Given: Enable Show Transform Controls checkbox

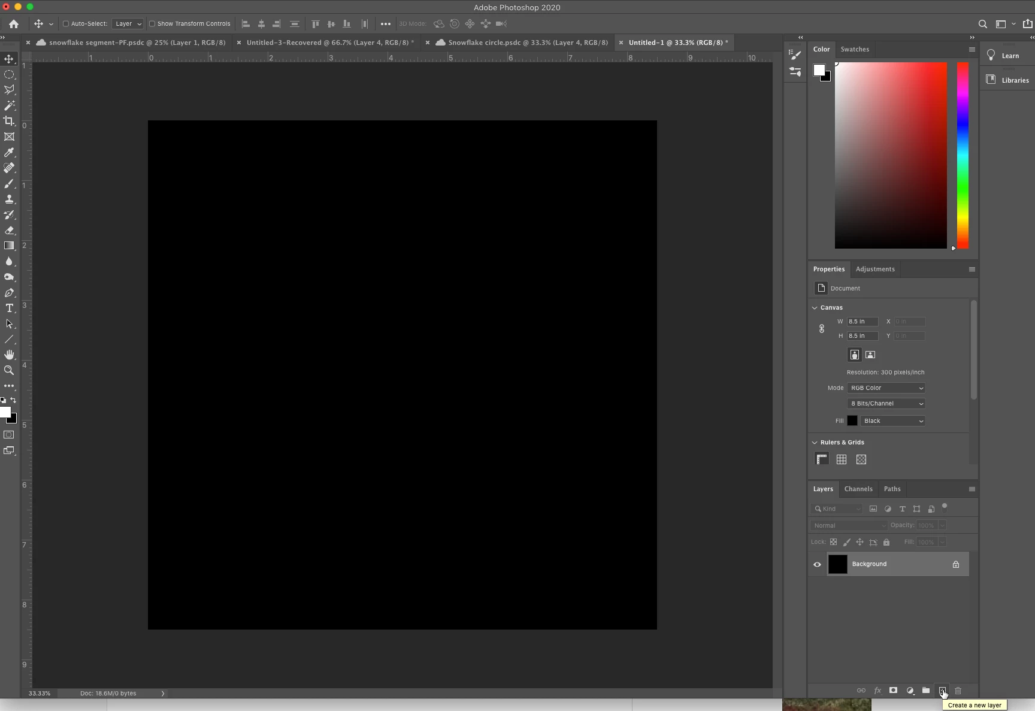Looking at the screenshot, I should [152, 24].
